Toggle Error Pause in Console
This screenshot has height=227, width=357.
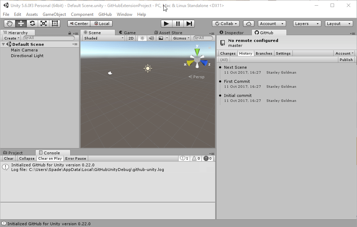[75, 158]
